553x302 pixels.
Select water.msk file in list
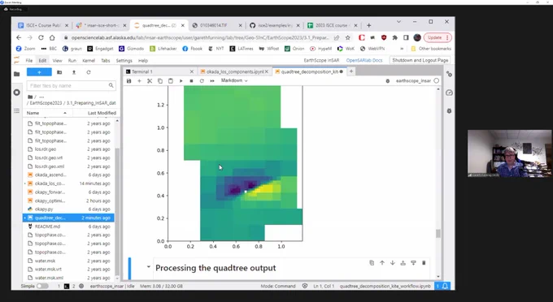68,261
